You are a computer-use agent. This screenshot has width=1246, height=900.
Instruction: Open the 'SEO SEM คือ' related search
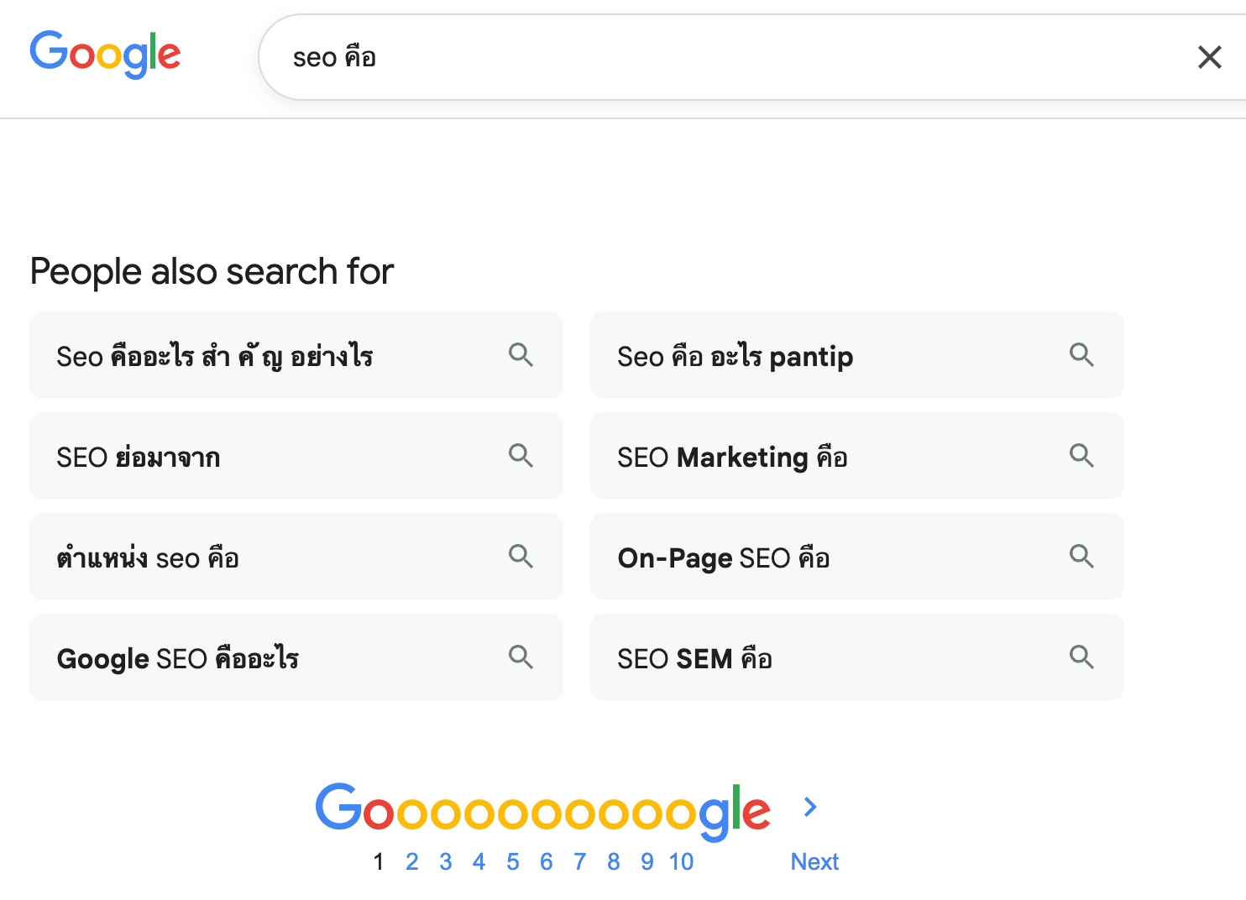[x=694, y=658]
